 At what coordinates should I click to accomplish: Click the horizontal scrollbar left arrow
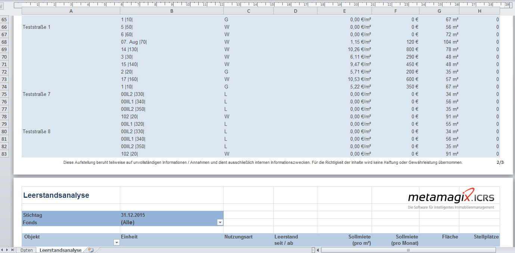point(318,250)
